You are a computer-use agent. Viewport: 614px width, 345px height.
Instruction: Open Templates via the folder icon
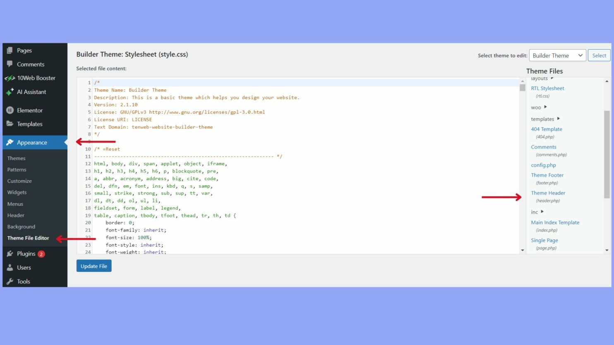pos(10,124)
